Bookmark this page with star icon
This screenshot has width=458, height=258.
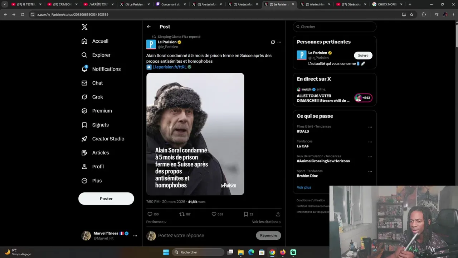[412, 14]
